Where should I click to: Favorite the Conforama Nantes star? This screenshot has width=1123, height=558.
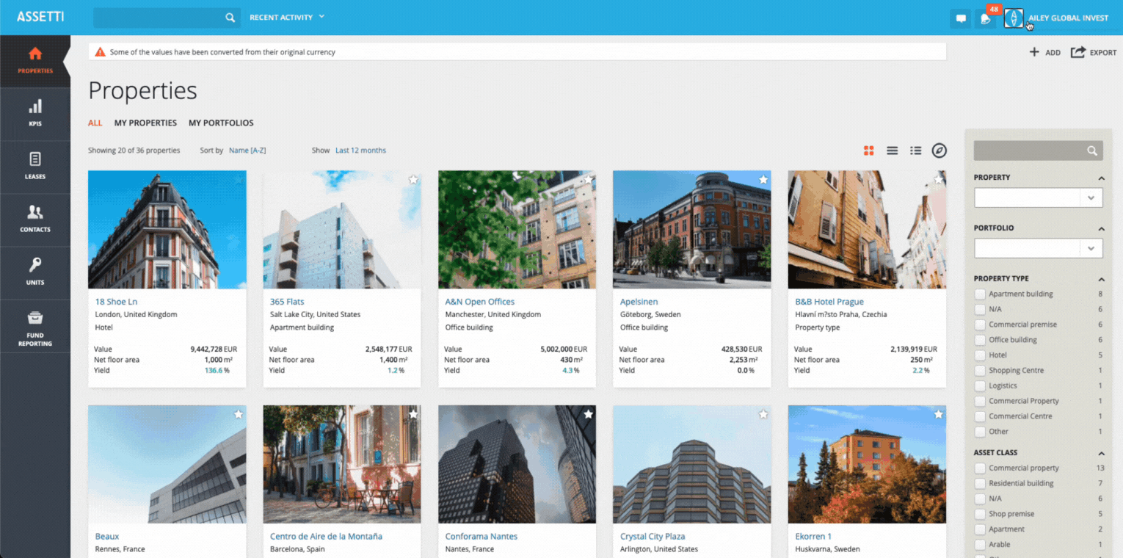click(x=588, y=414)
